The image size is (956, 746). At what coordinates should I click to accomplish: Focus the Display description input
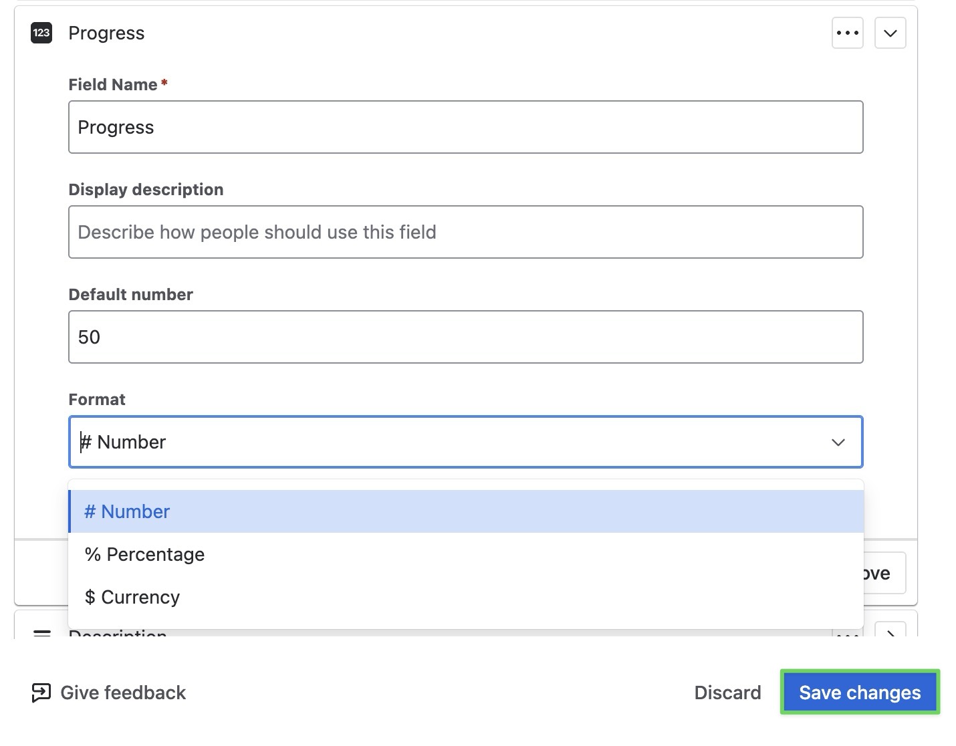(465, 232)
